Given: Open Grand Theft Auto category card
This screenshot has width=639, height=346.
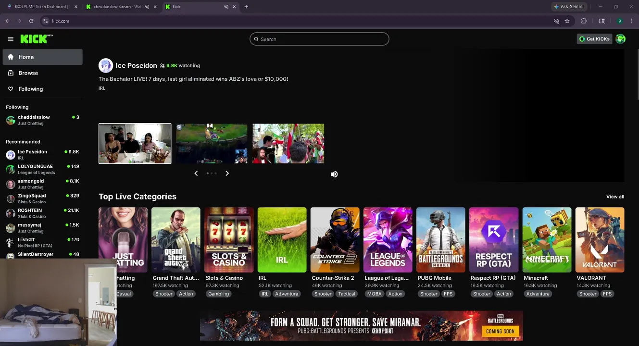Looking at the screenshot, I should [175, 240].
